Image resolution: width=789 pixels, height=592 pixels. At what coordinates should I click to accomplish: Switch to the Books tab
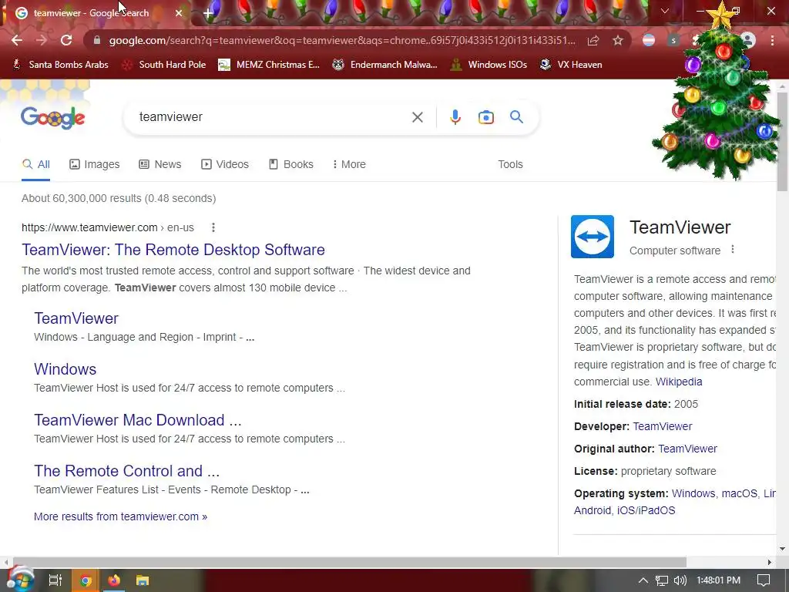[x=290, y=164]
